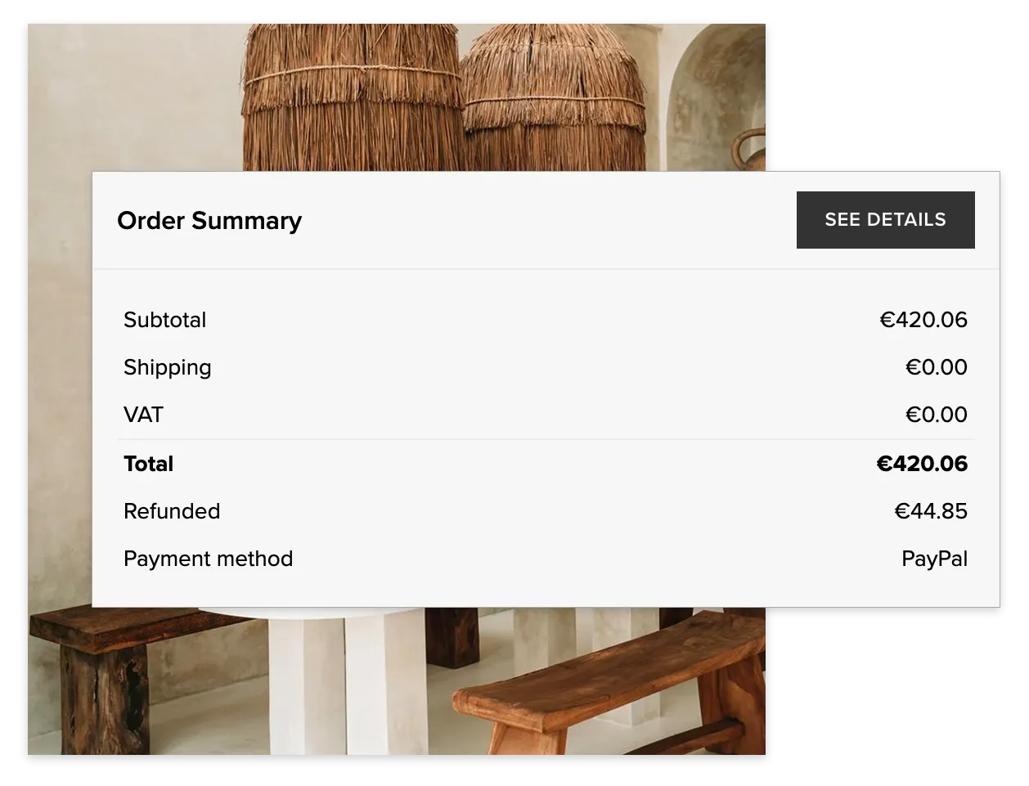
Task: Click the VAT amount €0.00
Action: 936,415
